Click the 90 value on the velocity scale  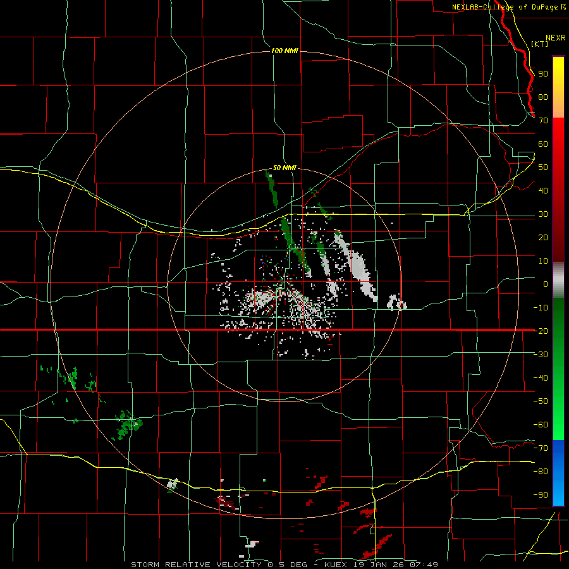[543, 74]
